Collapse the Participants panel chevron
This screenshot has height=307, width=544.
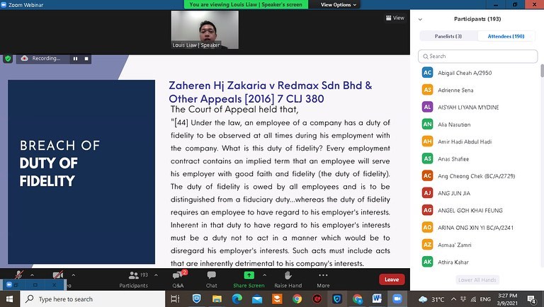coord(421,19)
